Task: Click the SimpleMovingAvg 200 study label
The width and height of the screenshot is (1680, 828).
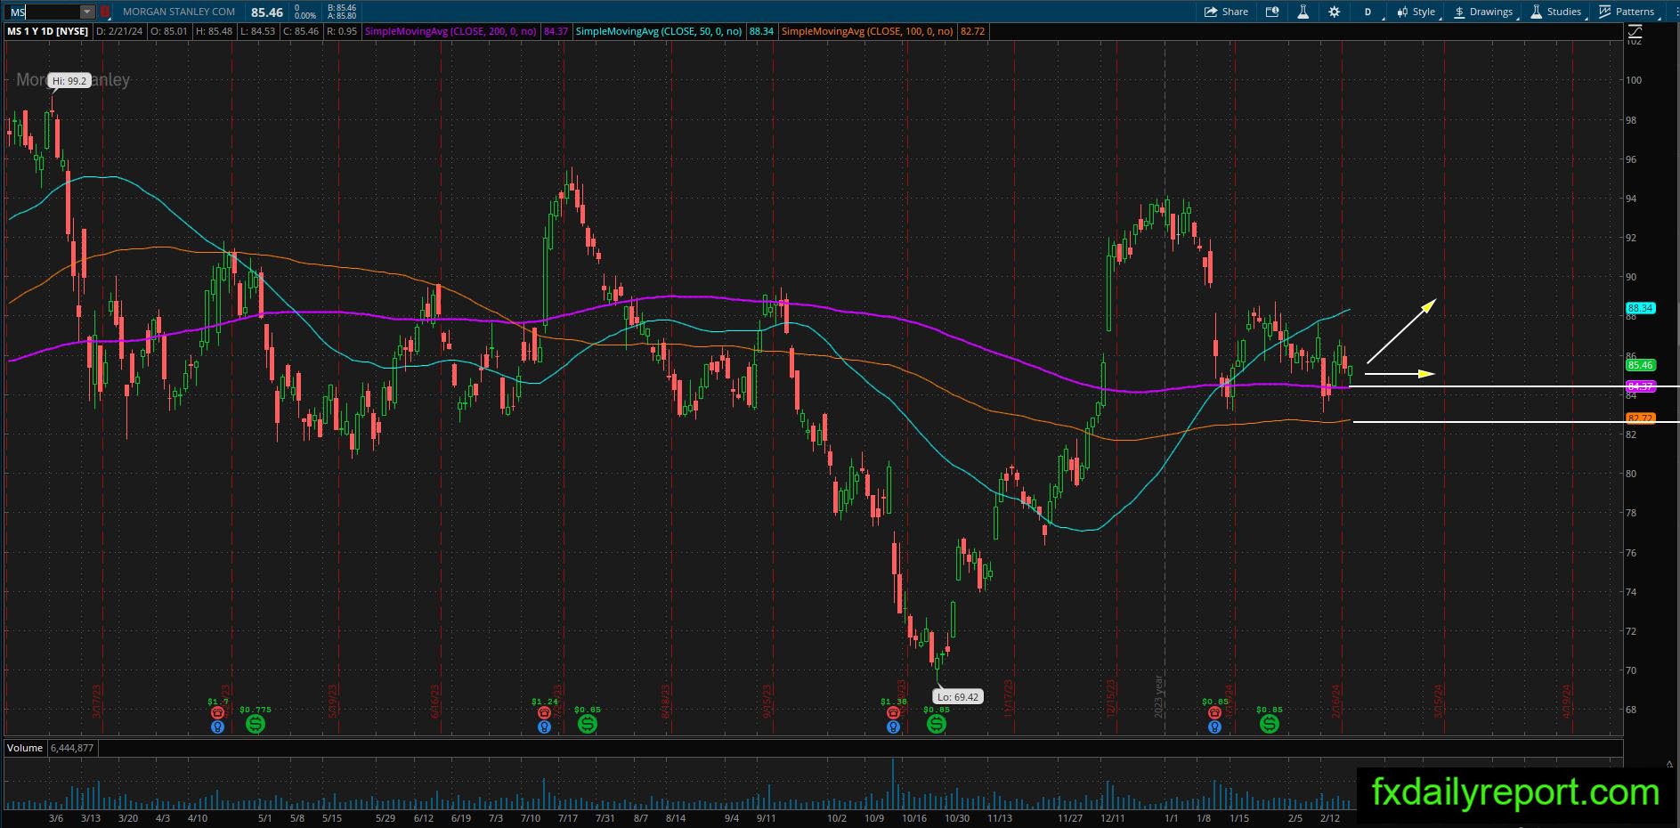Action: (450, 31)
